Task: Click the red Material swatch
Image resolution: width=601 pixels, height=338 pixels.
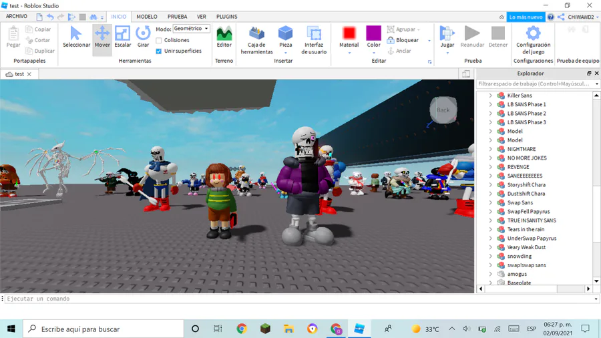Action: pos(349,33)
